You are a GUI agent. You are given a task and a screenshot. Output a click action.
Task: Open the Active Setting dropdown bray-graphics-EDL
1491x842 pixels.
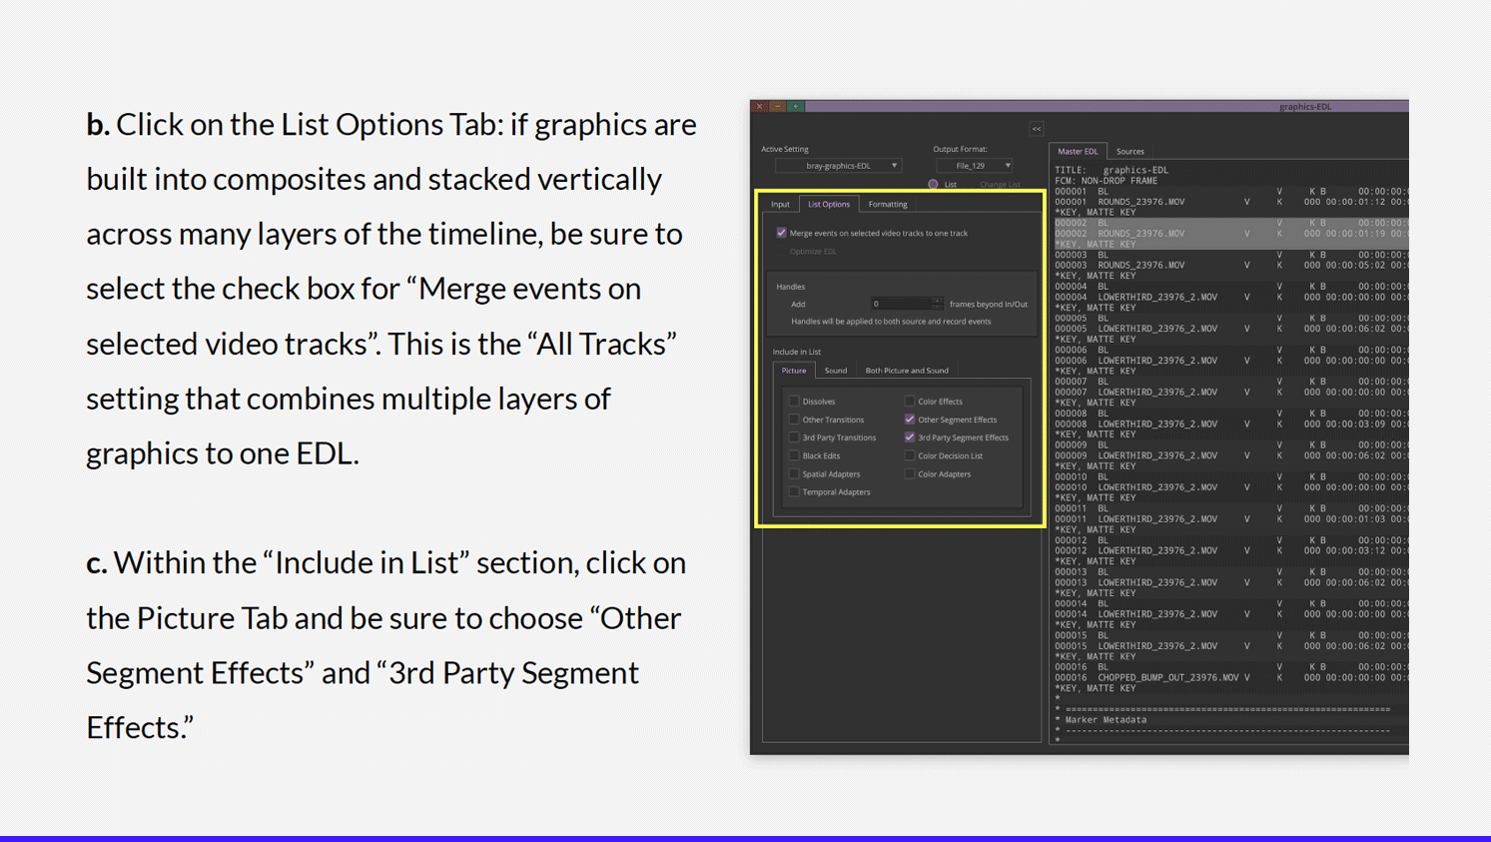coord(839,166)
